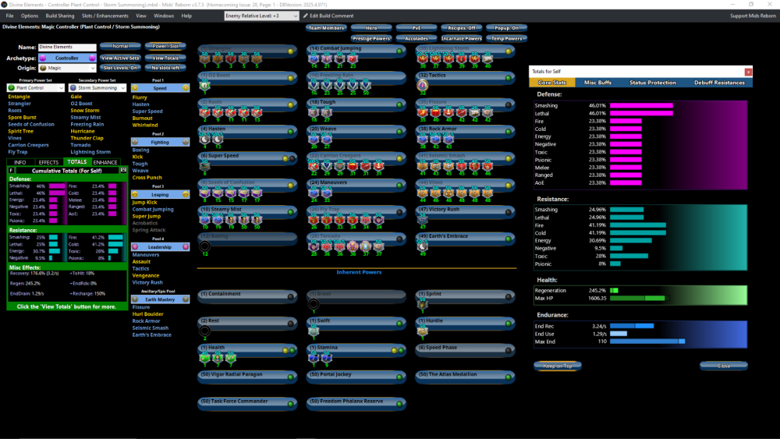Toggle the Rock Armor power status indicator
The height and width of the screenshot is (439, 780).
[x=509, y=130]
